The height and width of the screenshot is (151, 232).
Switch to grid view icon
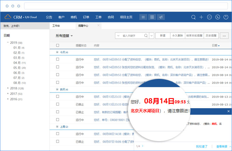152,17
